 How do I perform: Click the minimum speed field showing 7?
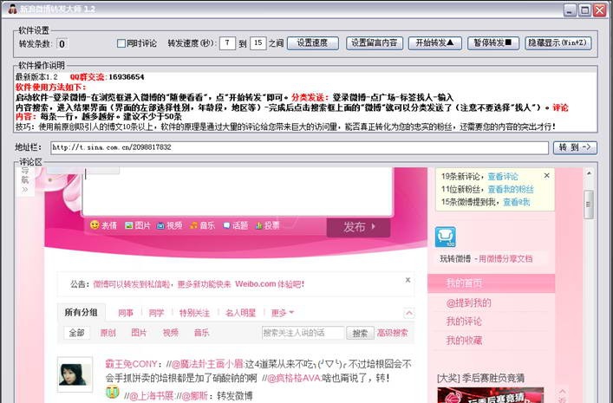(x=227, y=43)
